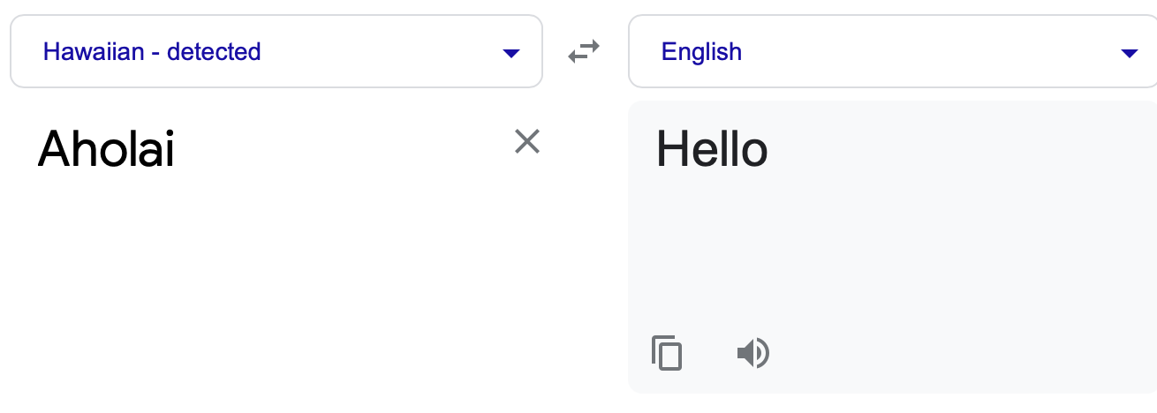Expand the source language dropdown arrow
The height and width of the screenshot is (413, 1157).
click(x=510, y=53)
